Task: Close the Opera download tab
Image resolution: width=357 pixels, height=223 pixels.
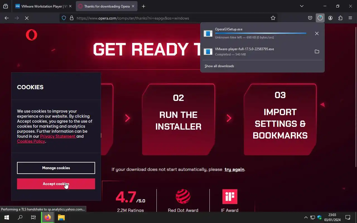Action: tap(133, 6)
